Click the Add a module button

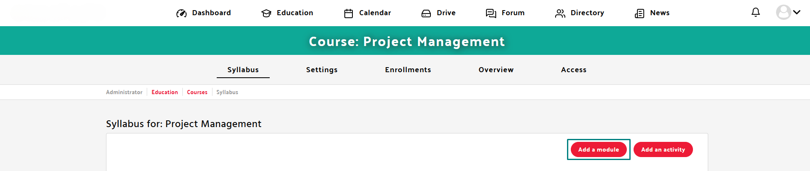[599, 149]
